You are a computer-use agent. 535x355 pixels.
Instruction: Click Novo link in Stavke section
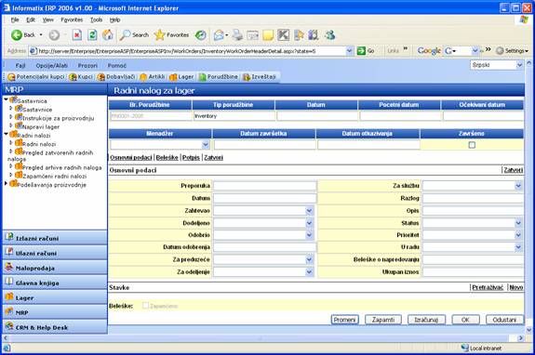(x=515, y=287)
